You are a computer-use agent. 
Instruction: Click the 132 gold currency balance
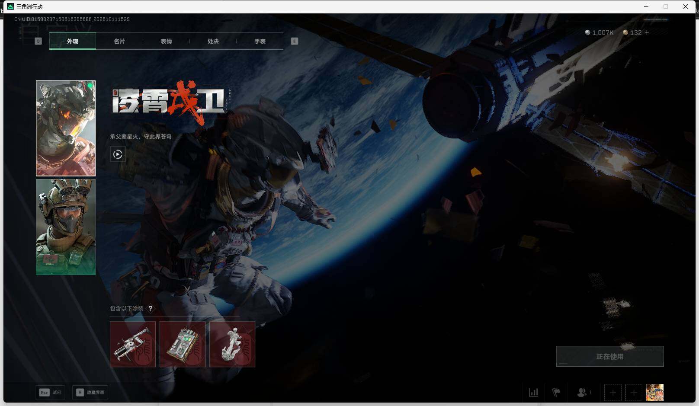point(632,32)
